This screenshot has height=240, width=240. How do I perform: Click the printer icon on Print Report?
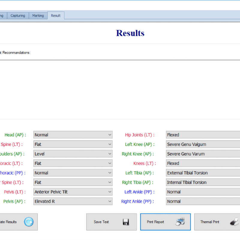coord(180,222)
